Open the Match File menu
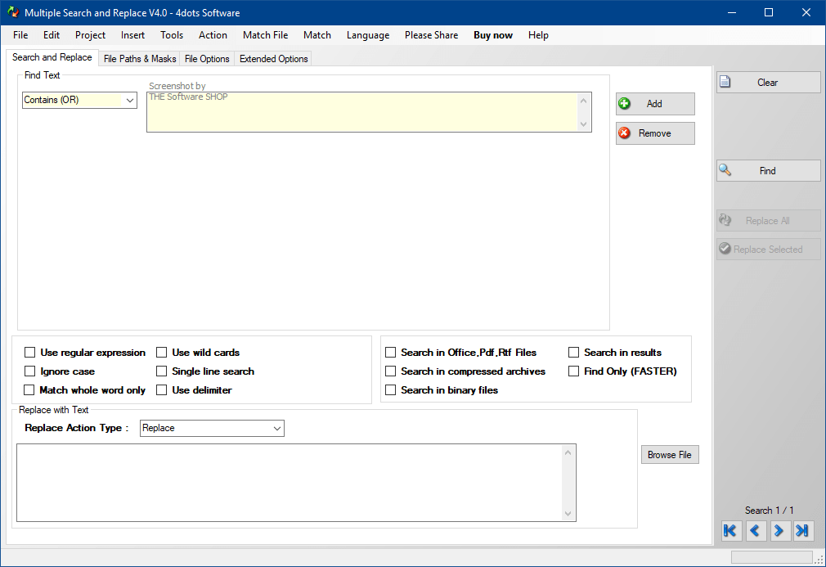 (x=265, y=35)
